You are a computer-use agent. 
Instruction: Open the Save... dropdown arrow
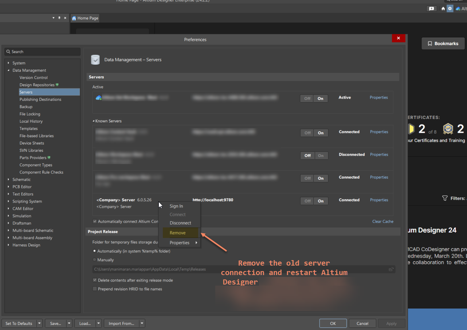69,323
